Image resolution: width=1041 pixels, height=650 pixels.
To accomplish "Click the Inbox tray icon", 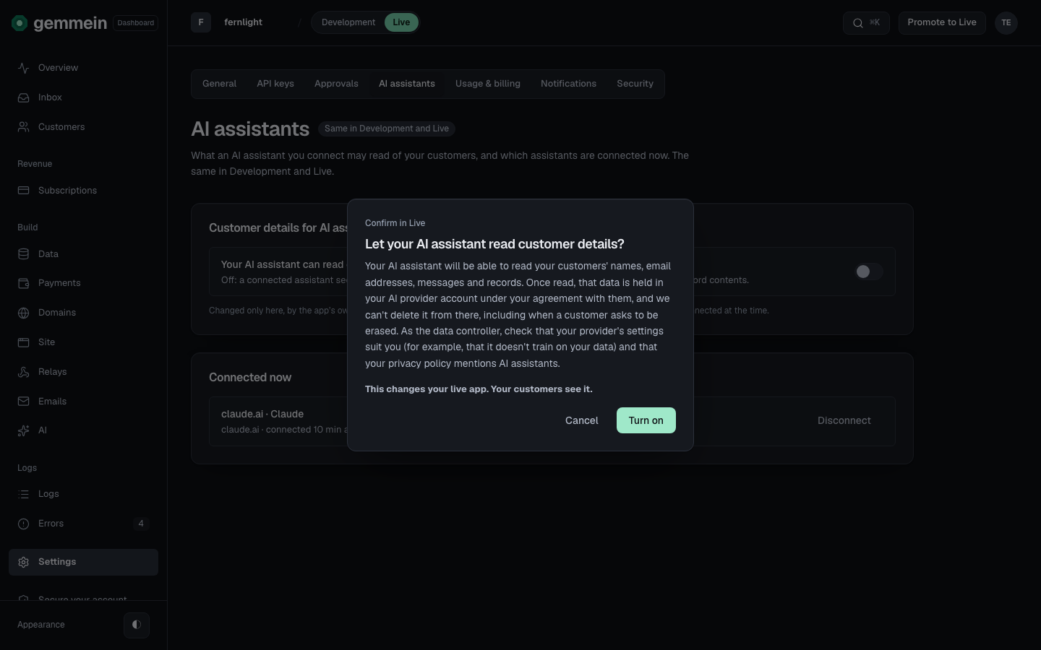I will click(24, 97).
